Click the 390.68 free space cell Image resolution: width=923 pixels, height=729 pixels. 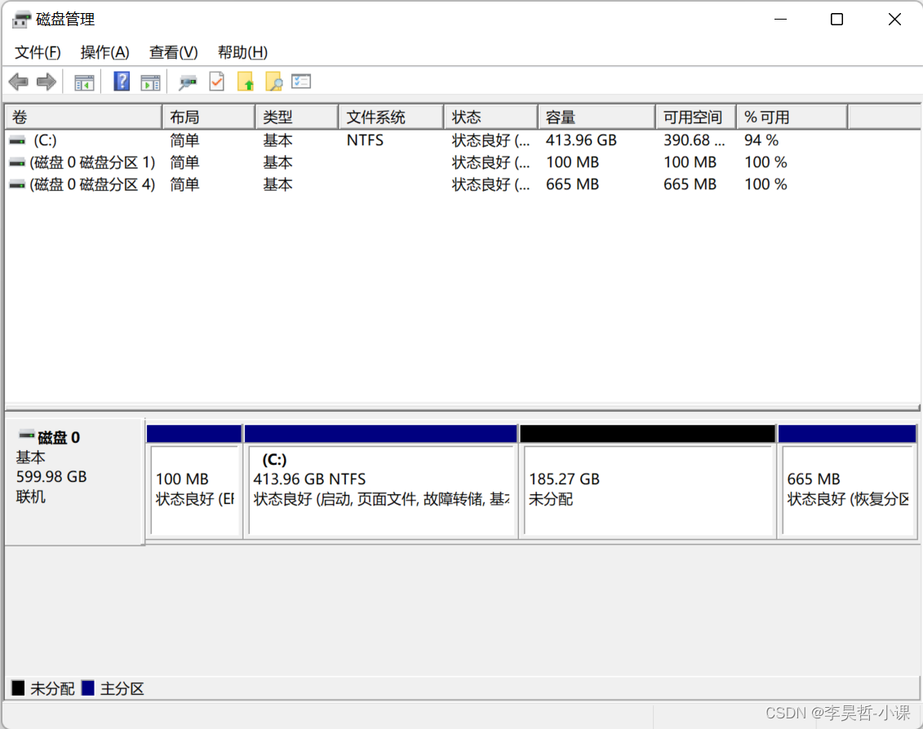click(x=694, y=140)
